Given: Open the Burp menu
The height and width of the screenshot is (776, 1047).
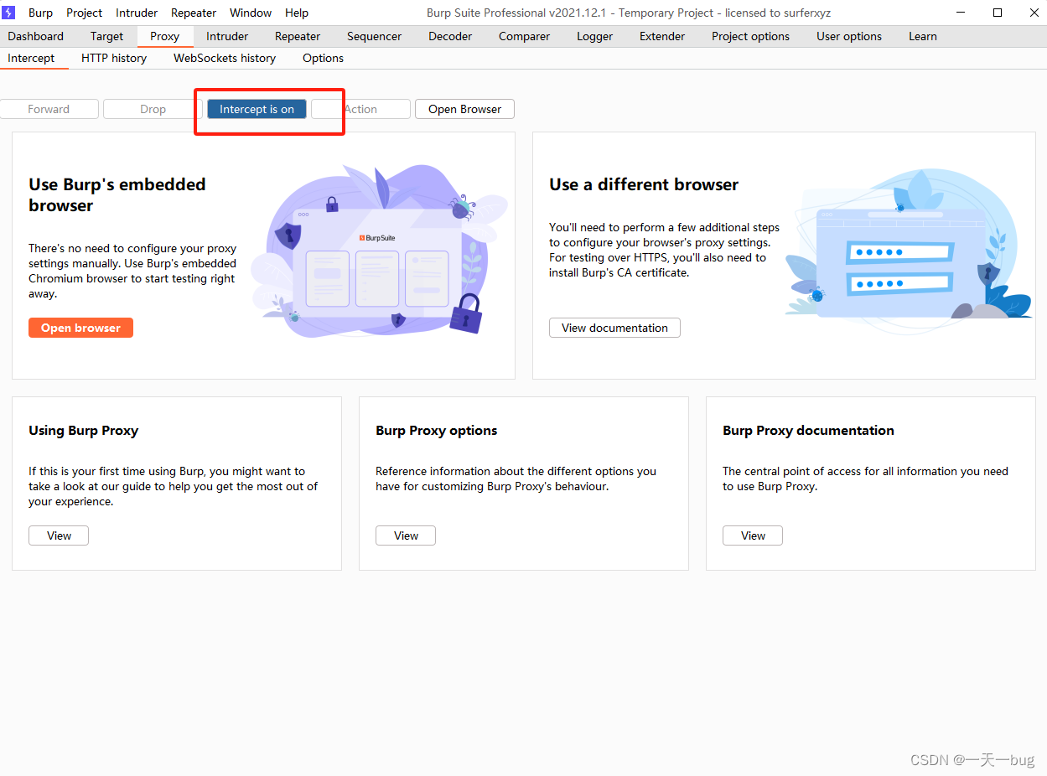Looking at the screenshot, I should [x=40, y=13].
